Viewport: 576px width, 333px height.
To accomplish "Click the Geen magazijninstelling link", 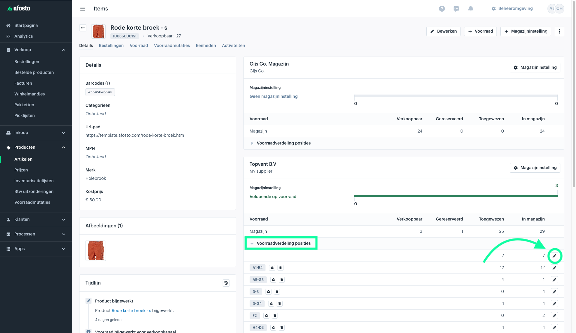I will pyautogui.click(x=274, y=96).
